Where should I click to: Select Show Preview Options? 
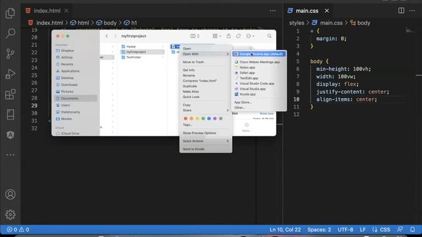[x=199, y=133]
